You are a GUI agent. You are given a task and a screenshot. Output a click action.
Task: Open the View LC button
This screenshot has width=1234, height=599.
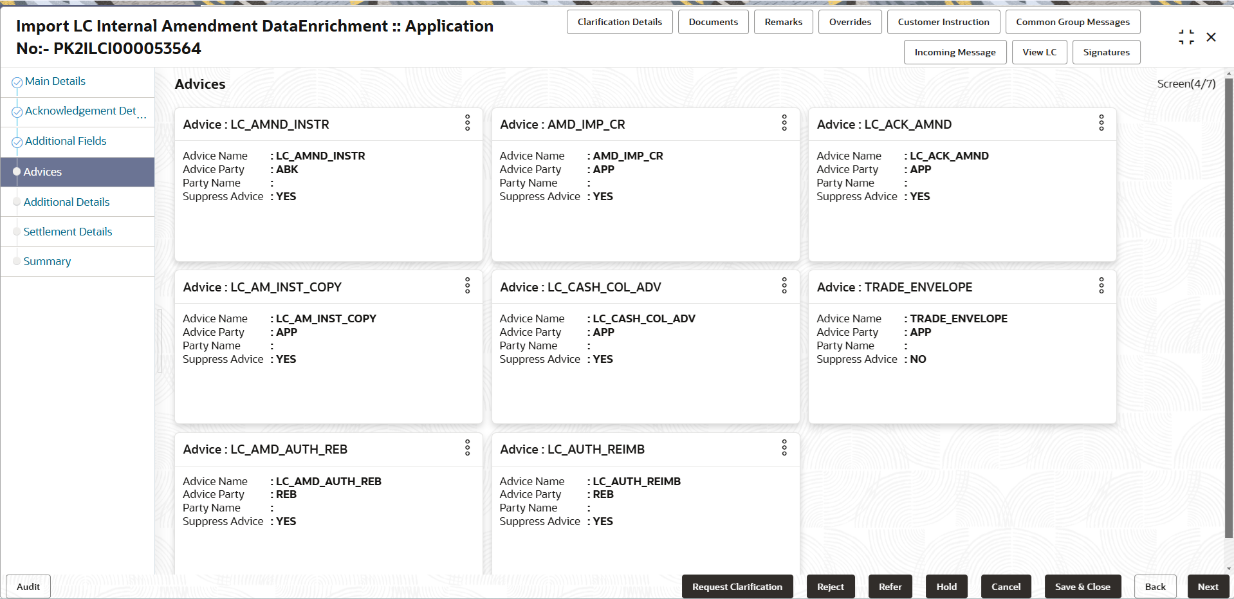(x=1039, y=52)
